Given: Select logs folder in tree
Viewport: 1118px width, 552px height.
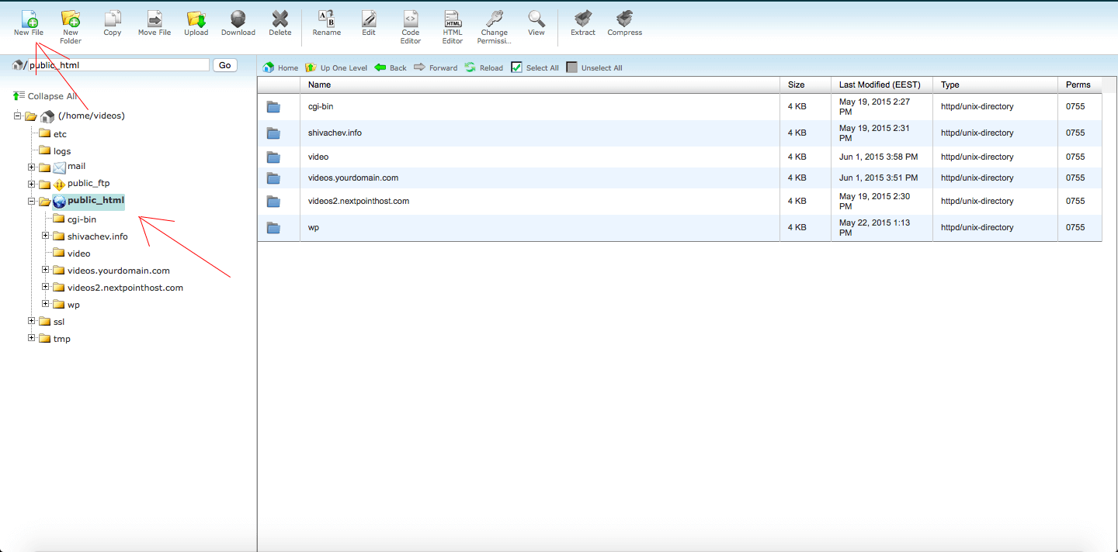Looking at the screenshot, I should pyautogui.click(x=62, y=151).
